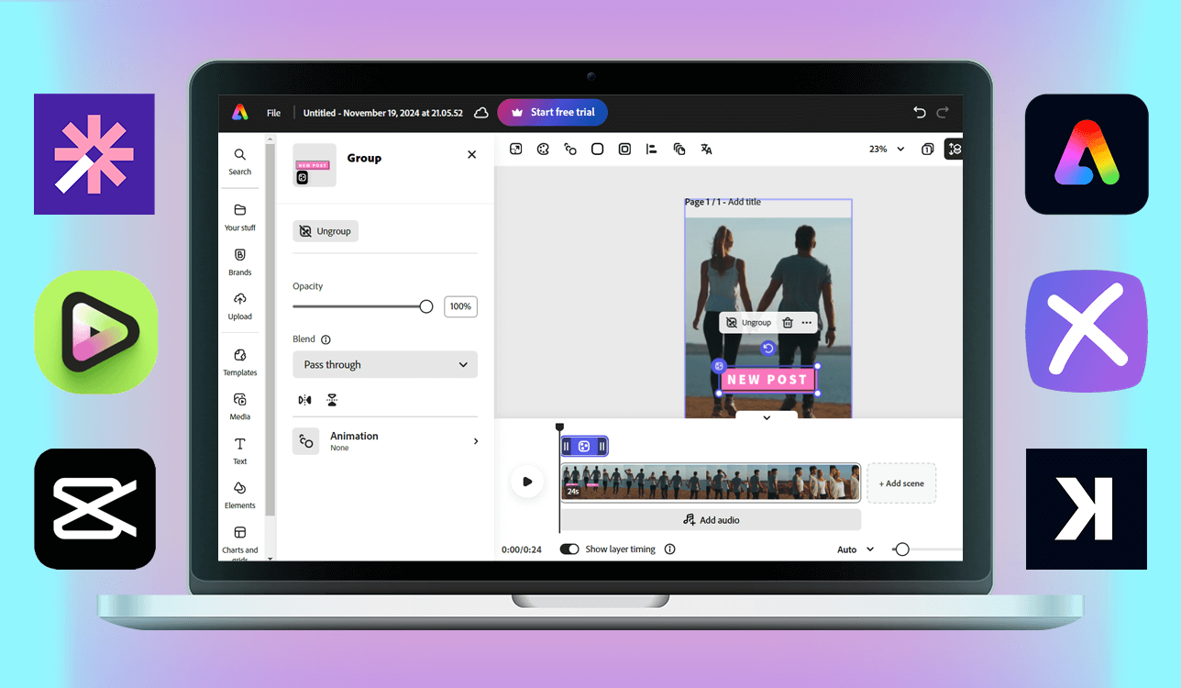Open Search in the left sidebar

(x=240, y=161)
